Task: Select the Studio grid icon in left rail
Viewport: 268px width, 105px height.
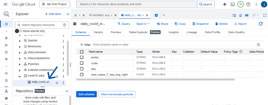Action: click(x=6, y=24)
